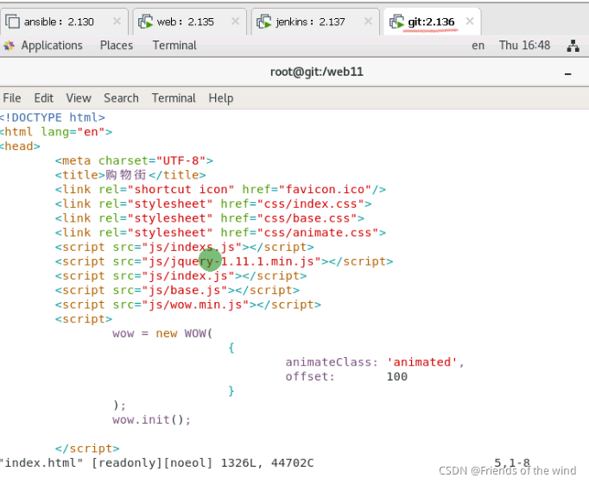
Task: Open the Places menu
Action: pos(117,46)
